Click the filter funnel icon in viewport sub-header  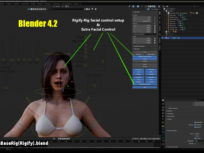(x=92, y=9)
